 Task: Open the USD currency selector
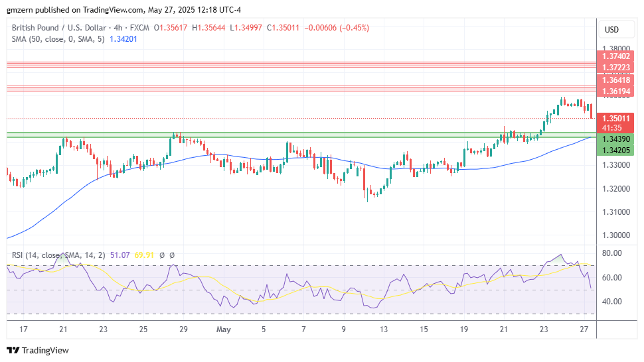[x=611, y=30]
